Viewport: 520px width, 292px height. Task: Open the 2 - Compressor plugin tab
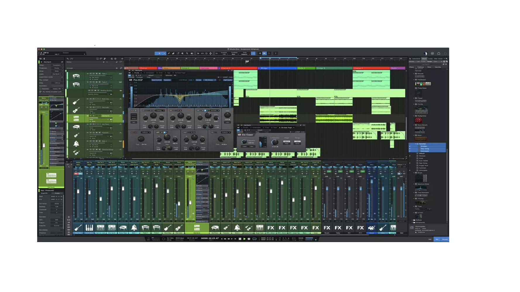(x=149, y=73)
